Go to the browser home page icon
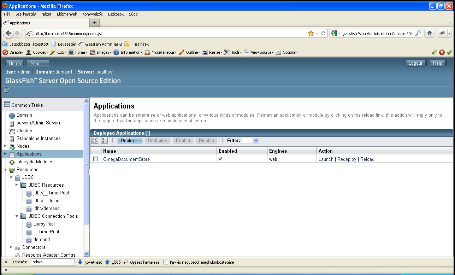 [x=429, y=33]
